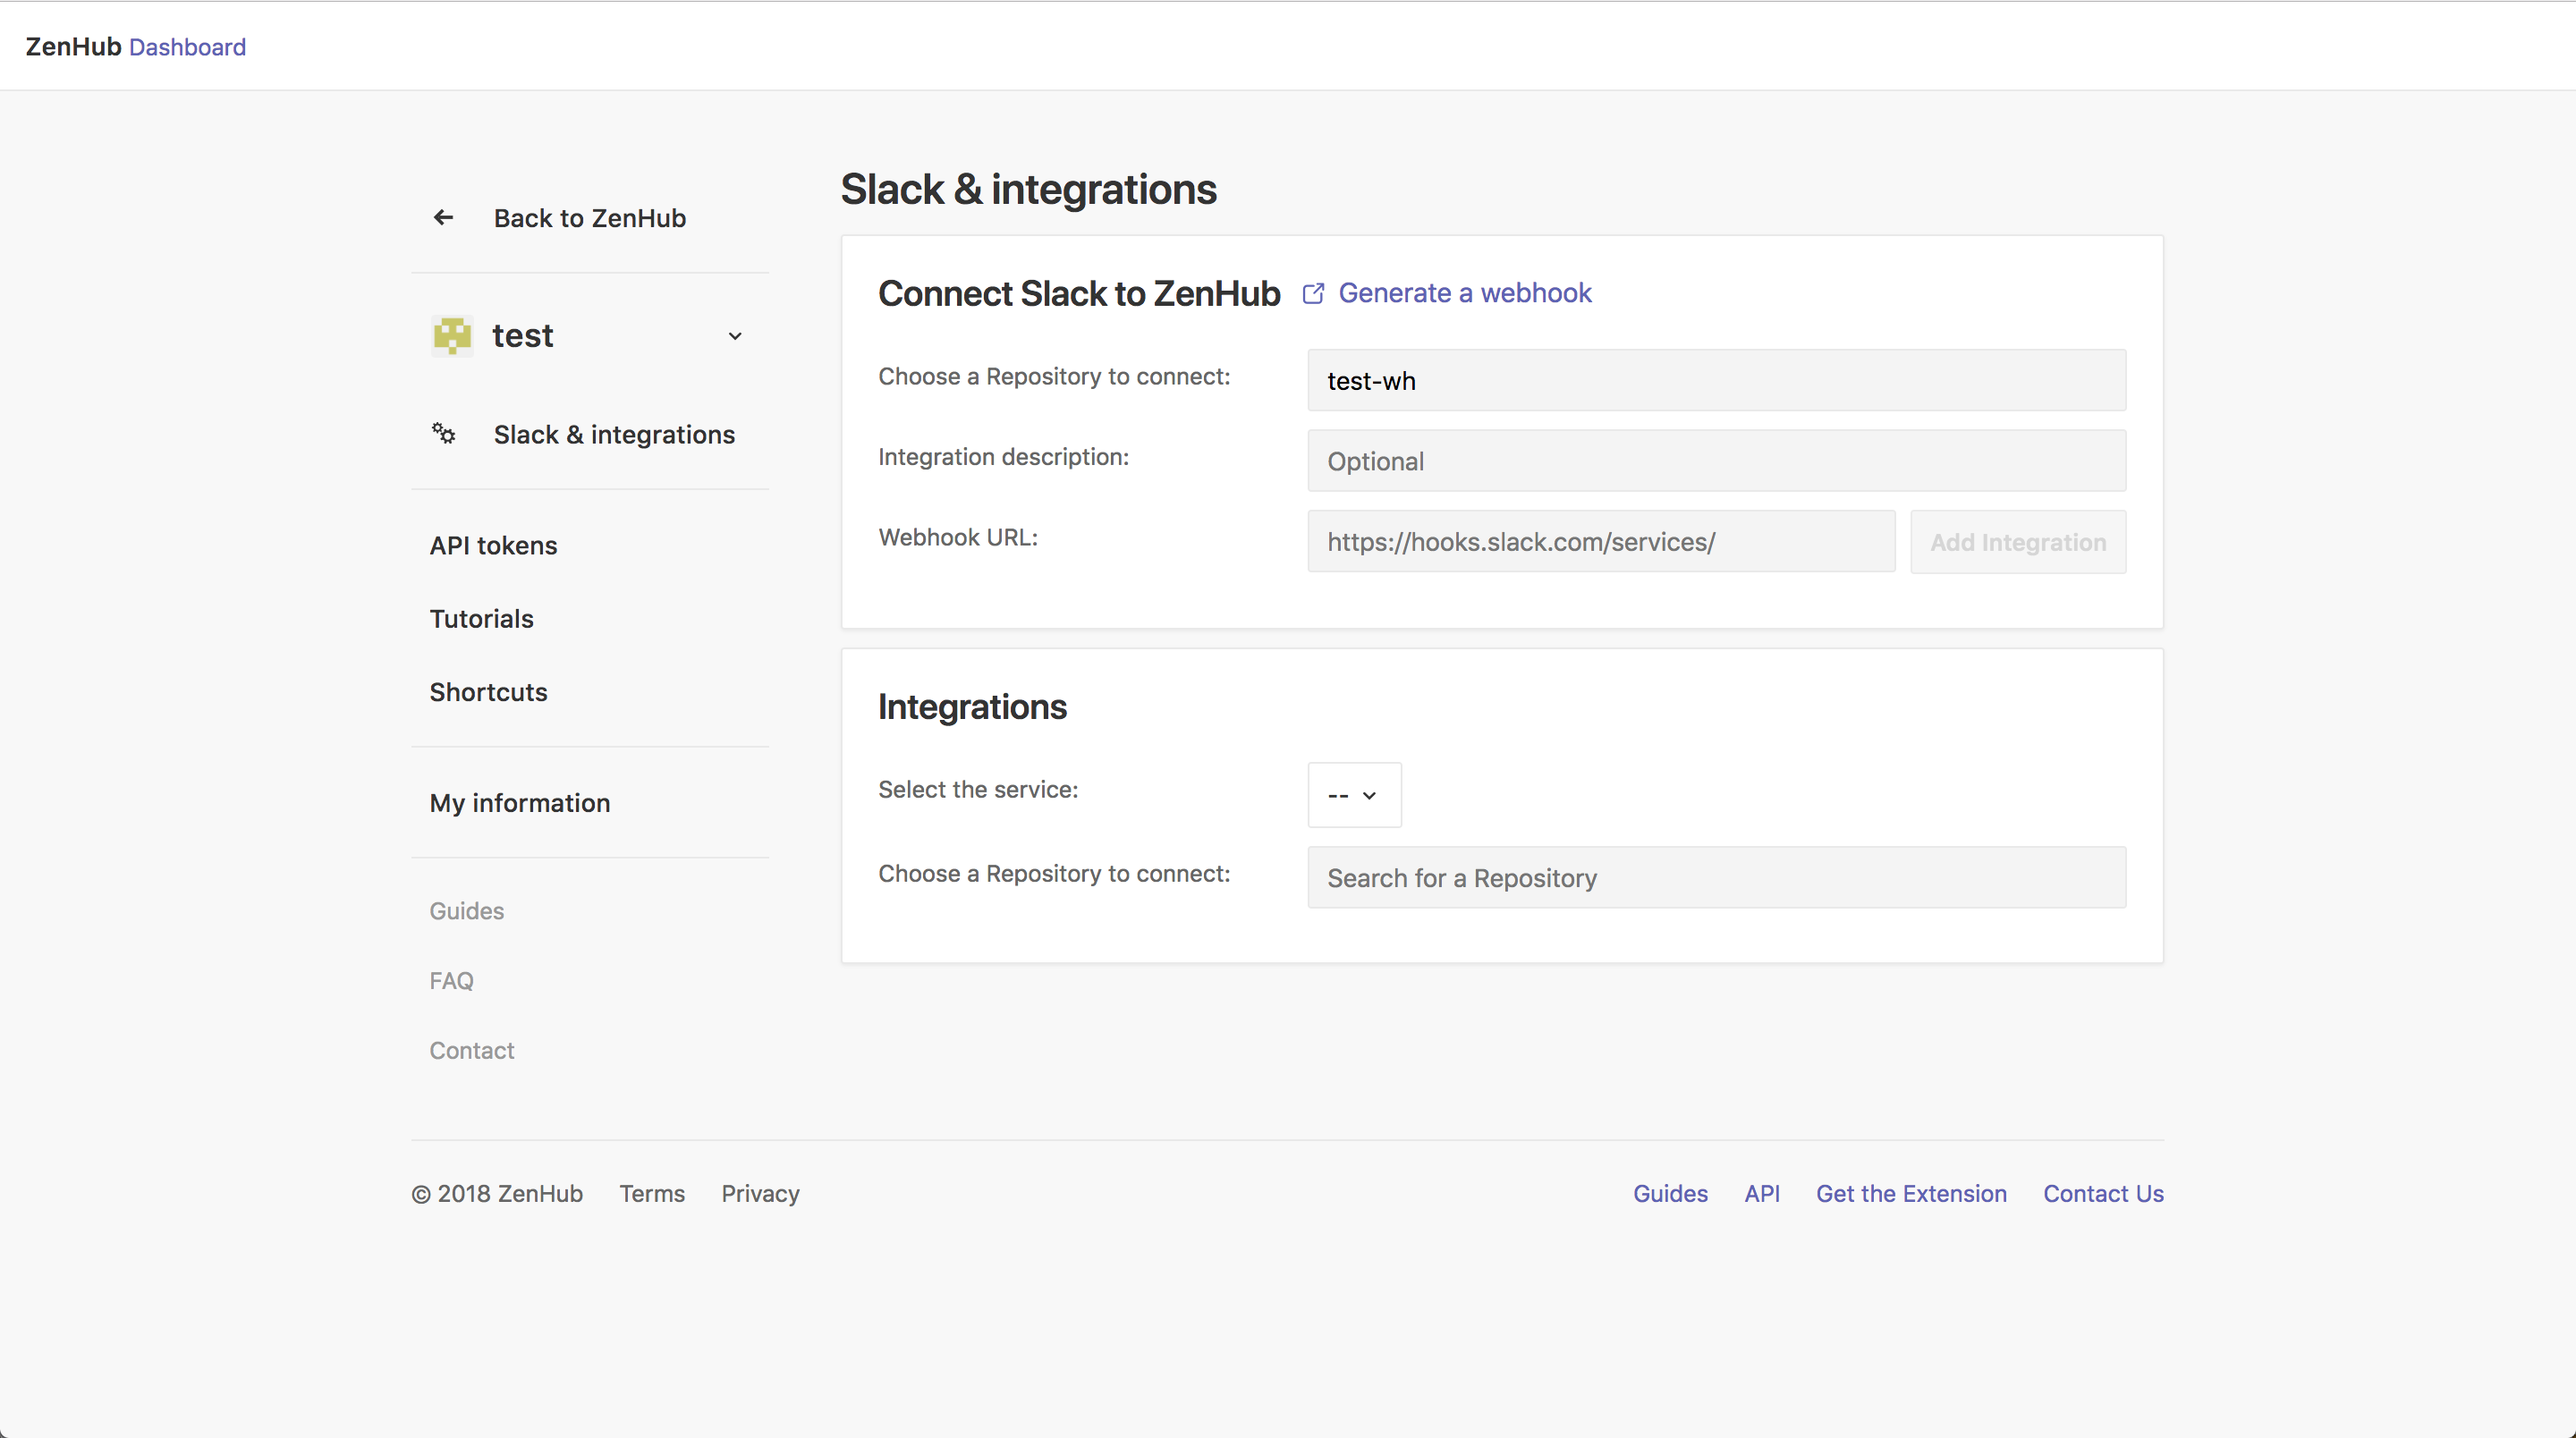Click the Slack integrations gear icon
This screenshot has height=1438, width=2576.
coord(444,434)
